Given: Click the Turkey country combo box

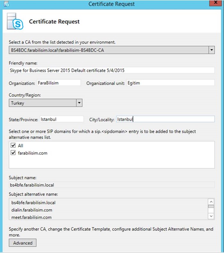Looking at the screenshot, I should 46,103.
